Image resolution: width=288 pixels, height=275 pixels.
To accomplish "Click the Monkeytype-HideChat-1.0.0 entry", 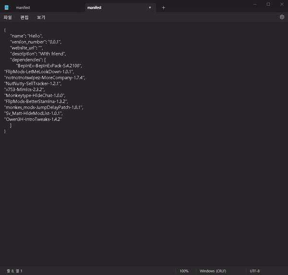I will pyautogui.click(x=35, y=95).
